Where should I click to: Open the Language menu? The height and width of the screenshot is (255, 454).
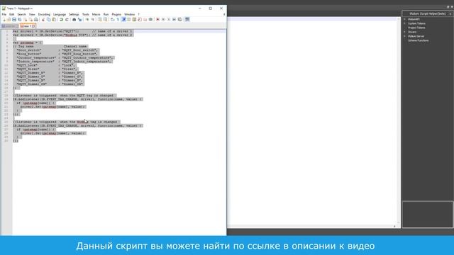click(60, 14)
